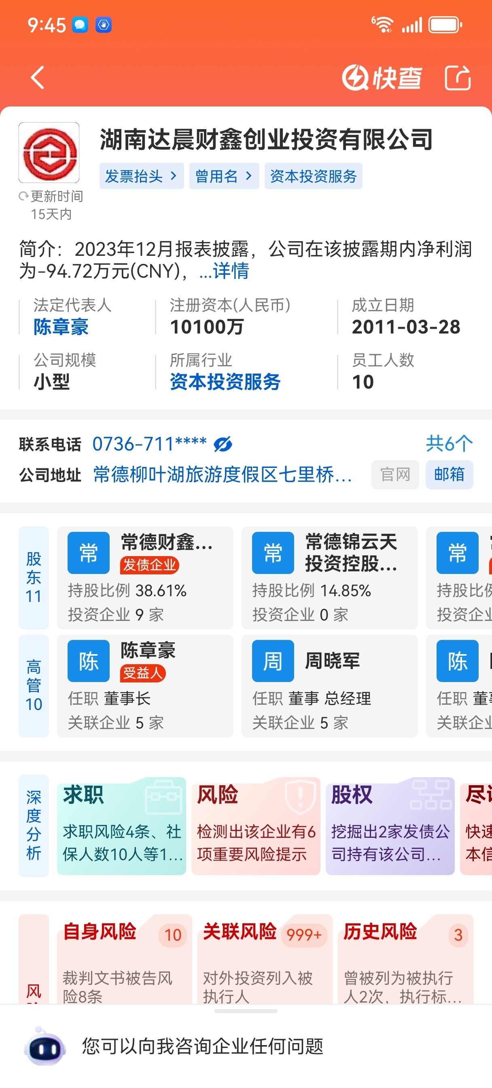Open 股东 11 shareholders tab
Viewport: 492px width, 1088px height.
[x=34, y=578]
